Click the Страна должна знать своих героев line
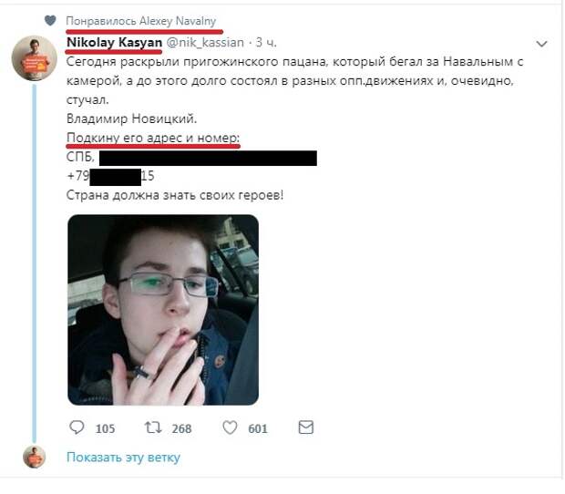The width and height of the screenshot is (565, 494). (x=175, y=195)
